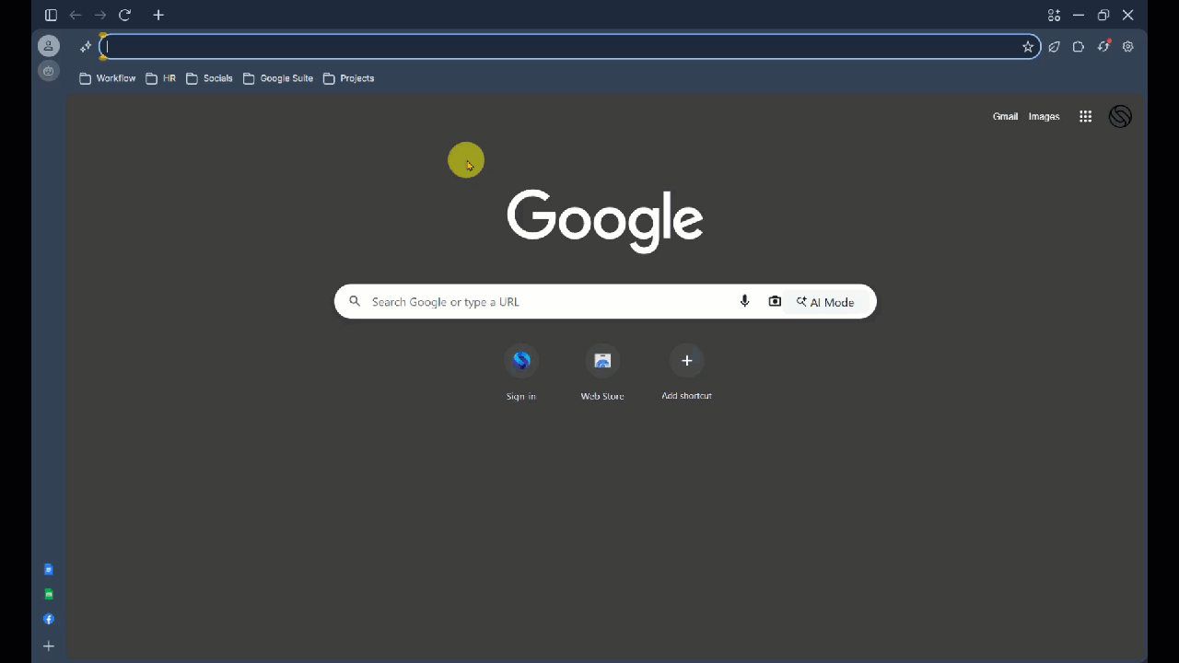Click the sync icon with red dot
Screen dimensions: 1179x663
(x=1103, y=46)
